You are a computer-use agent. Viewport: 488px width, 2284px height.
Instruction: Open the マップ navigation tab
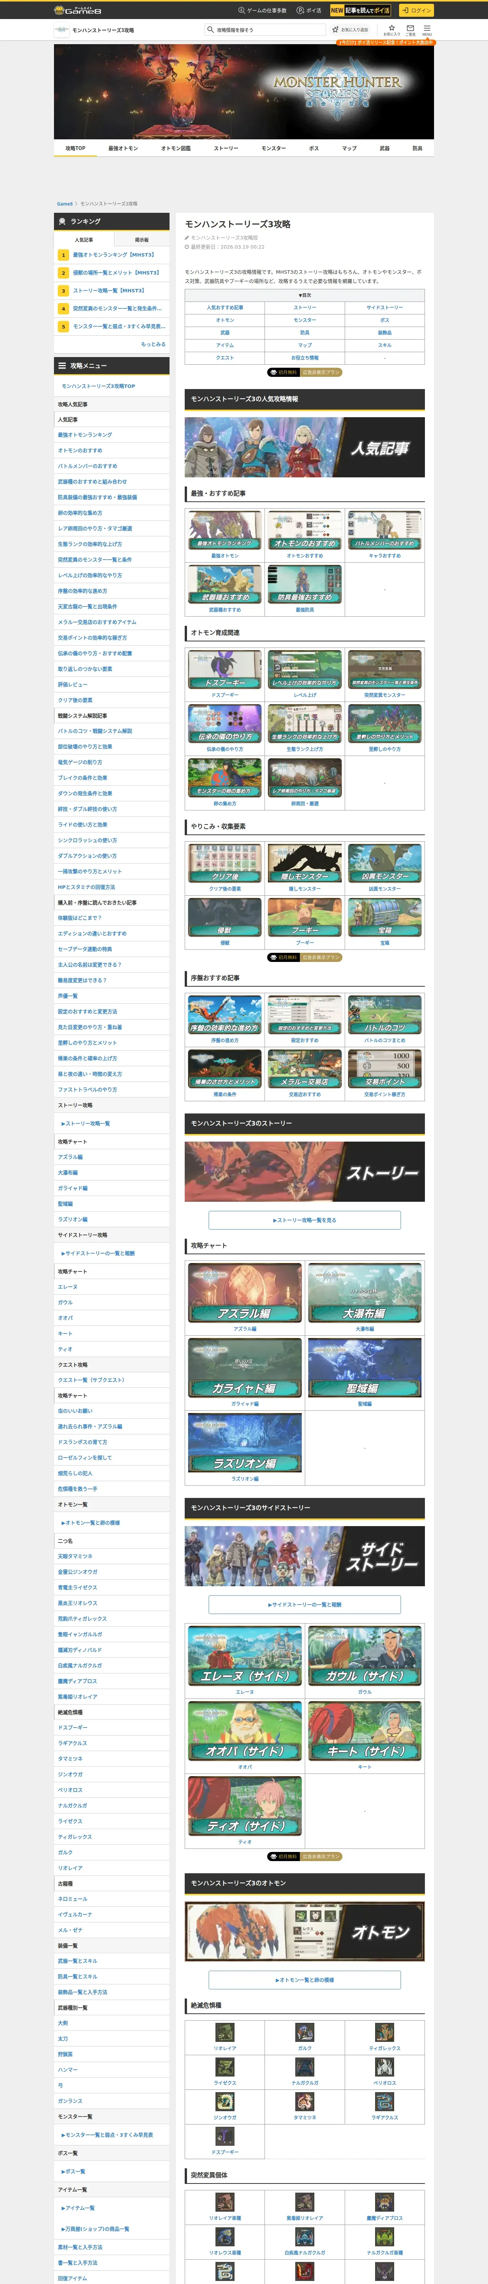point(349,148)
